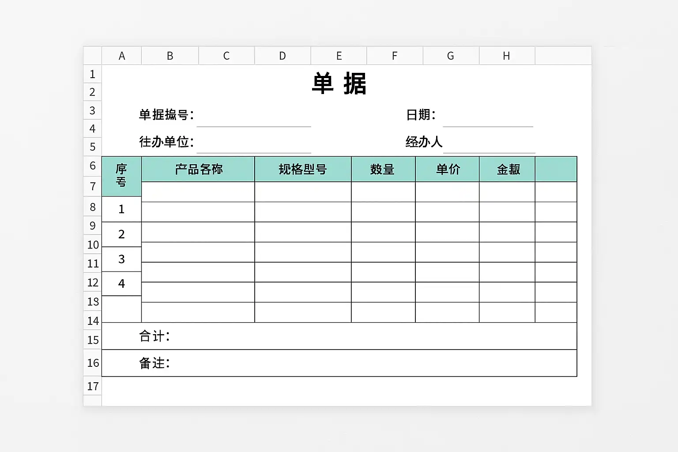Select the 规格型号 header cell

pyautogui.click(x=303, y=169)
